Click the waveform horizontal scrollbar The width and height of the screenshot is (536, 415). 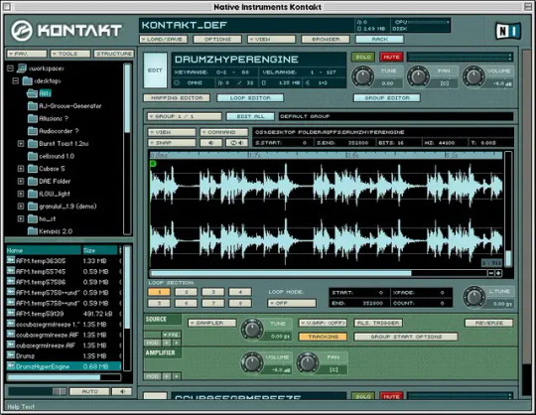tap(319, 273)
